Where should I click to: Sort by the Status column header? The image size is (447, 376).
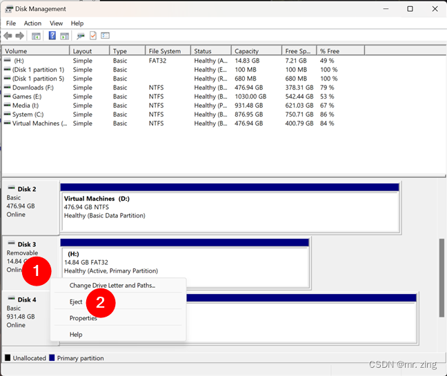(211, 51)
